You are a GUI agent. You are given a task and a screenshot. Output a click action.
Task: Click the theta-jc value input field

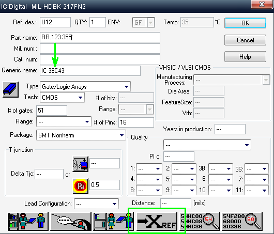click(x=104, y=163)
